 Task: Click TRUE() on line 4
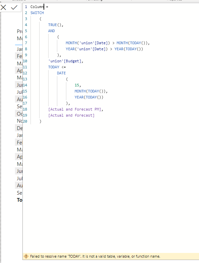55,25
